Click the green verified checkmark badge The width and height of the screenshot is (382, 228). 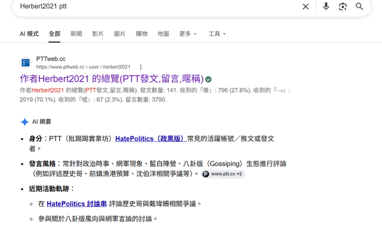(208, 79)
